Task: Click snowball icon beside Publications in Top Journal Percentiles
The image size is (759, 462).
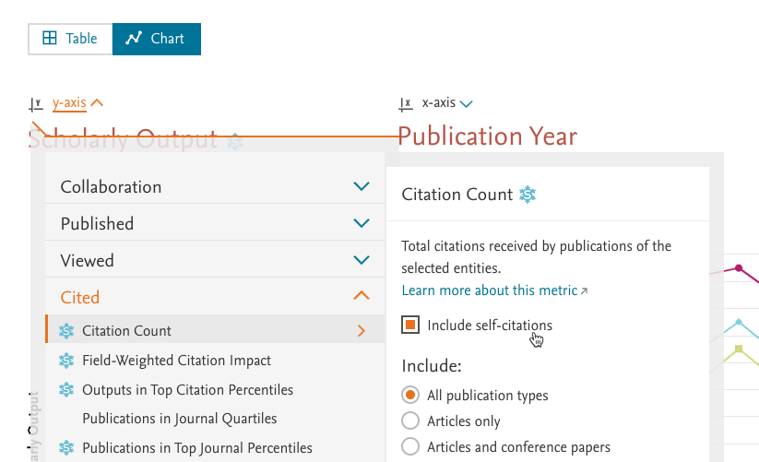Action: click(66, 448)
